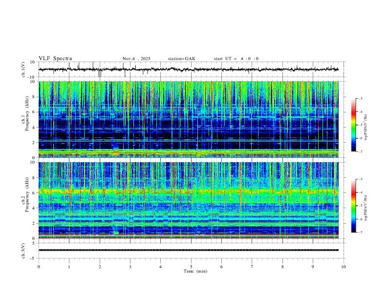This screenshot has width=387, height=299.
Task: Click the time axis tick label "3"
Action: click(130, 267)
